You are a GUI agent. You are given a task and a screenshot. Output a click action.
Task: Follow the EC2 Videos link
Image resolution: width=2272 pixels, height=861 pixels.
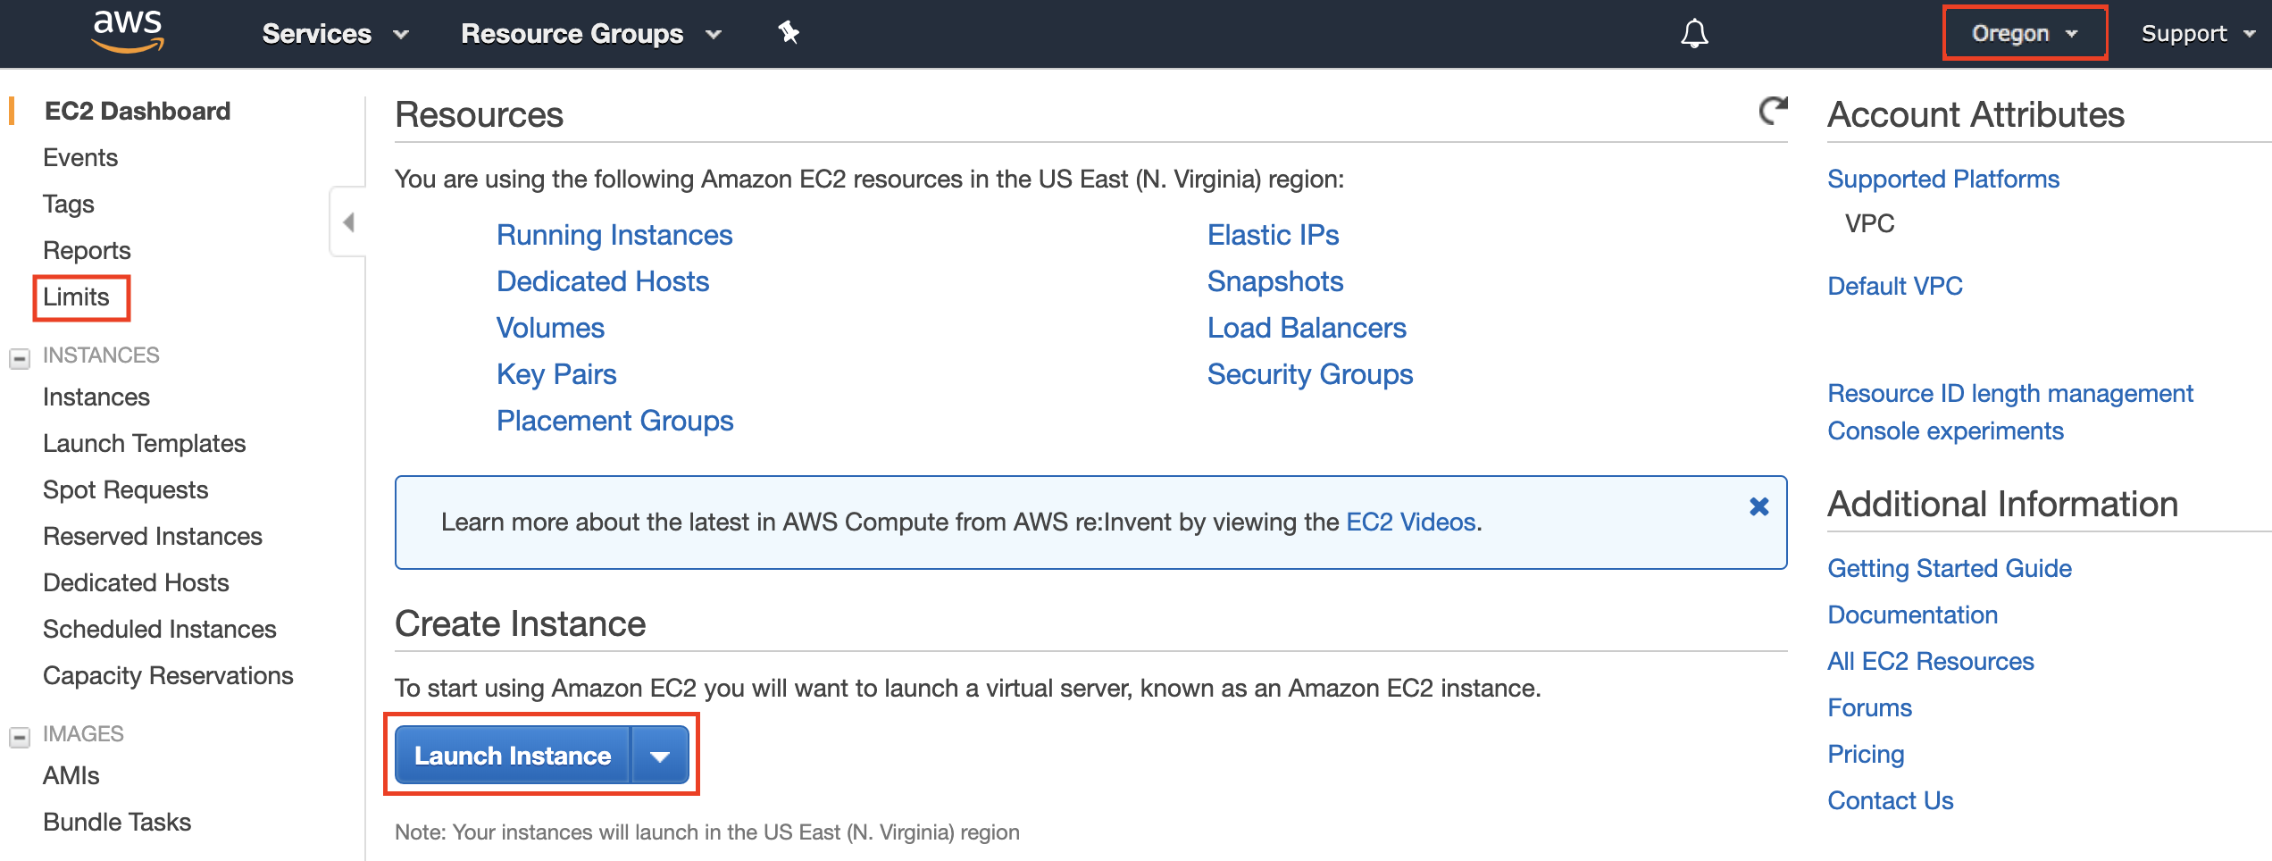coord(1409,522)
